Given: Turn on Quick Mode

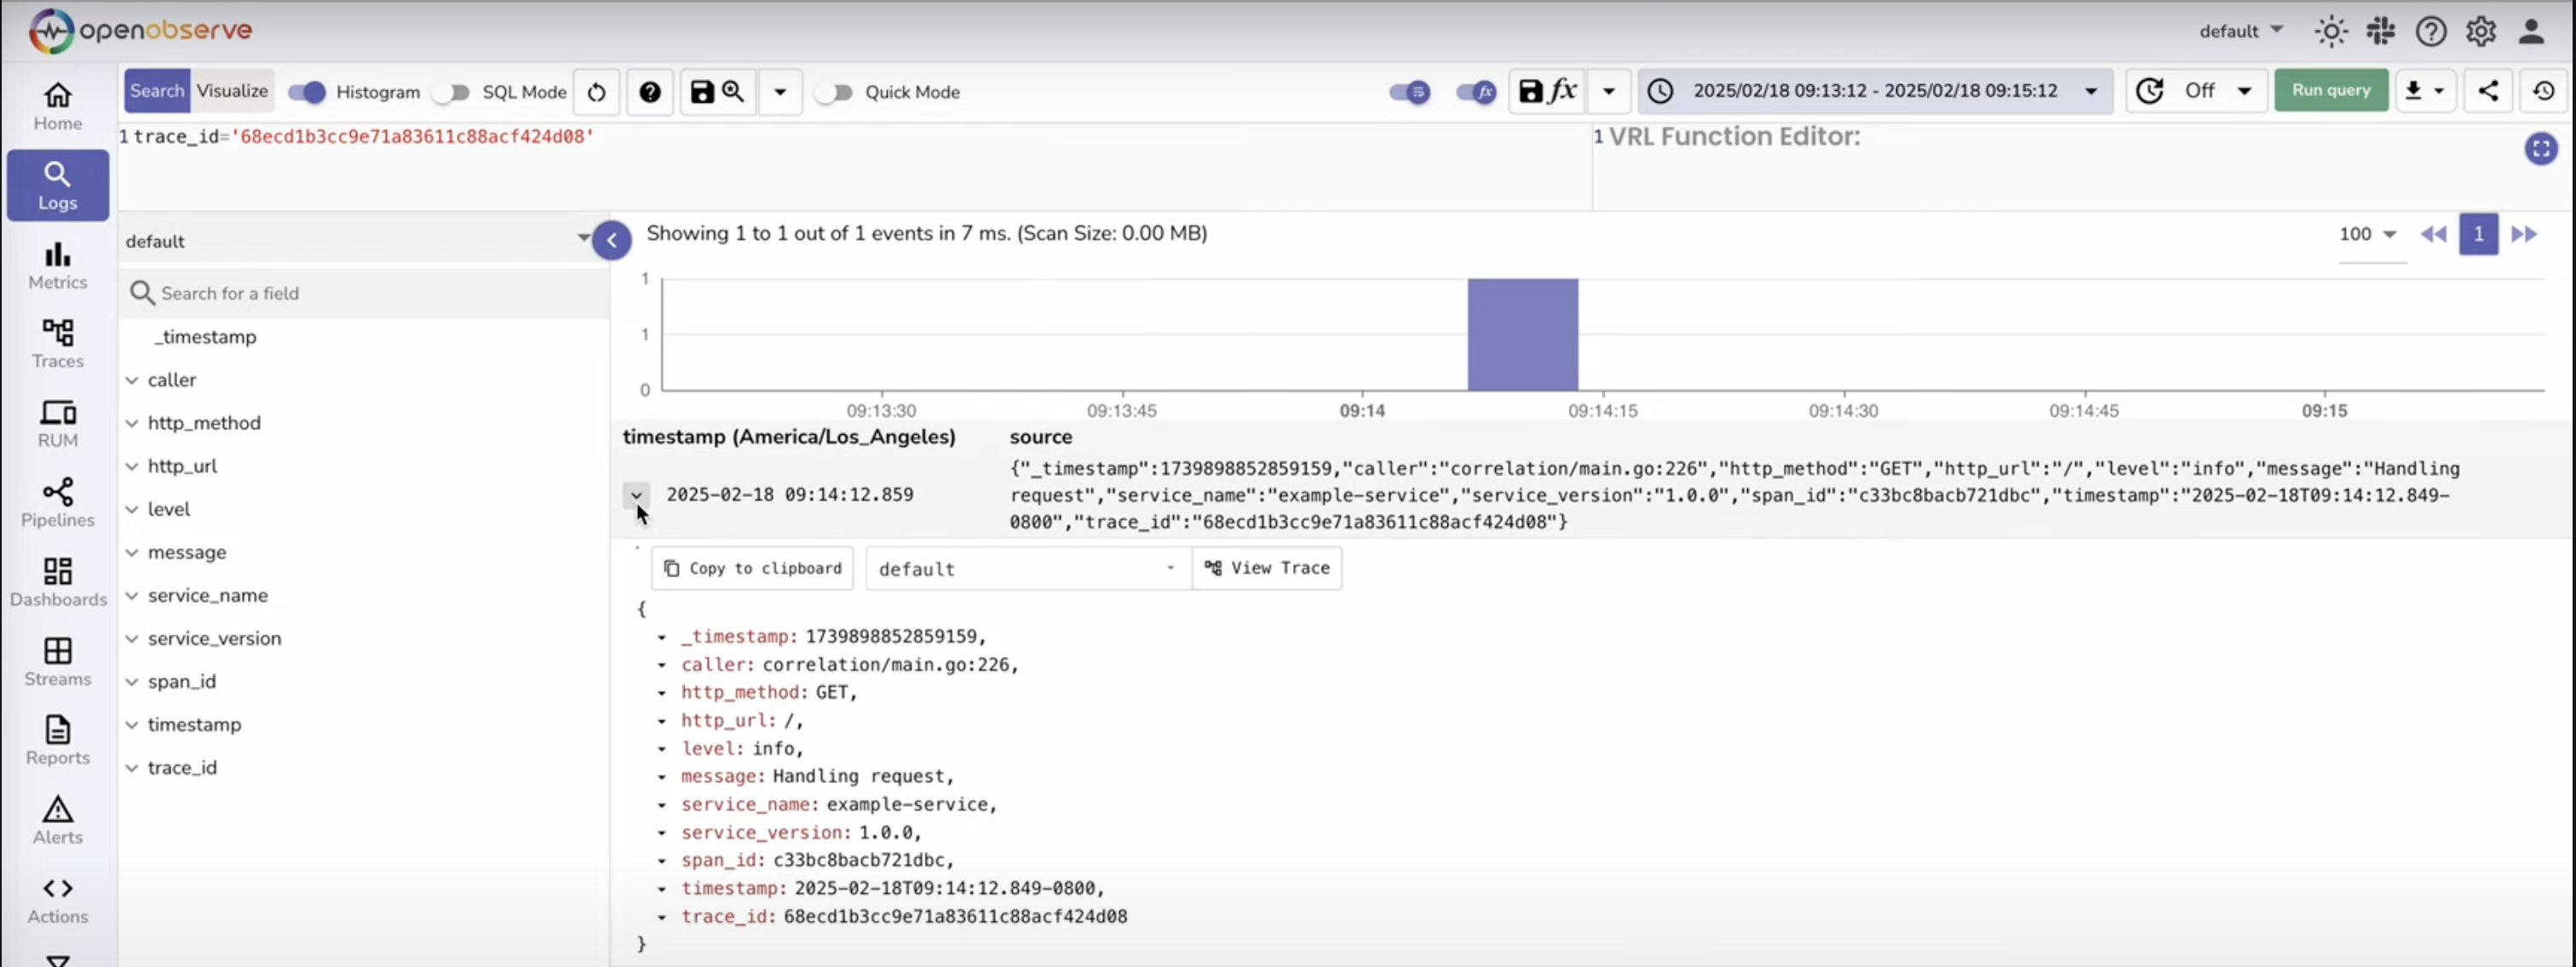Looking at the screenshot, I should click(836, 92).
